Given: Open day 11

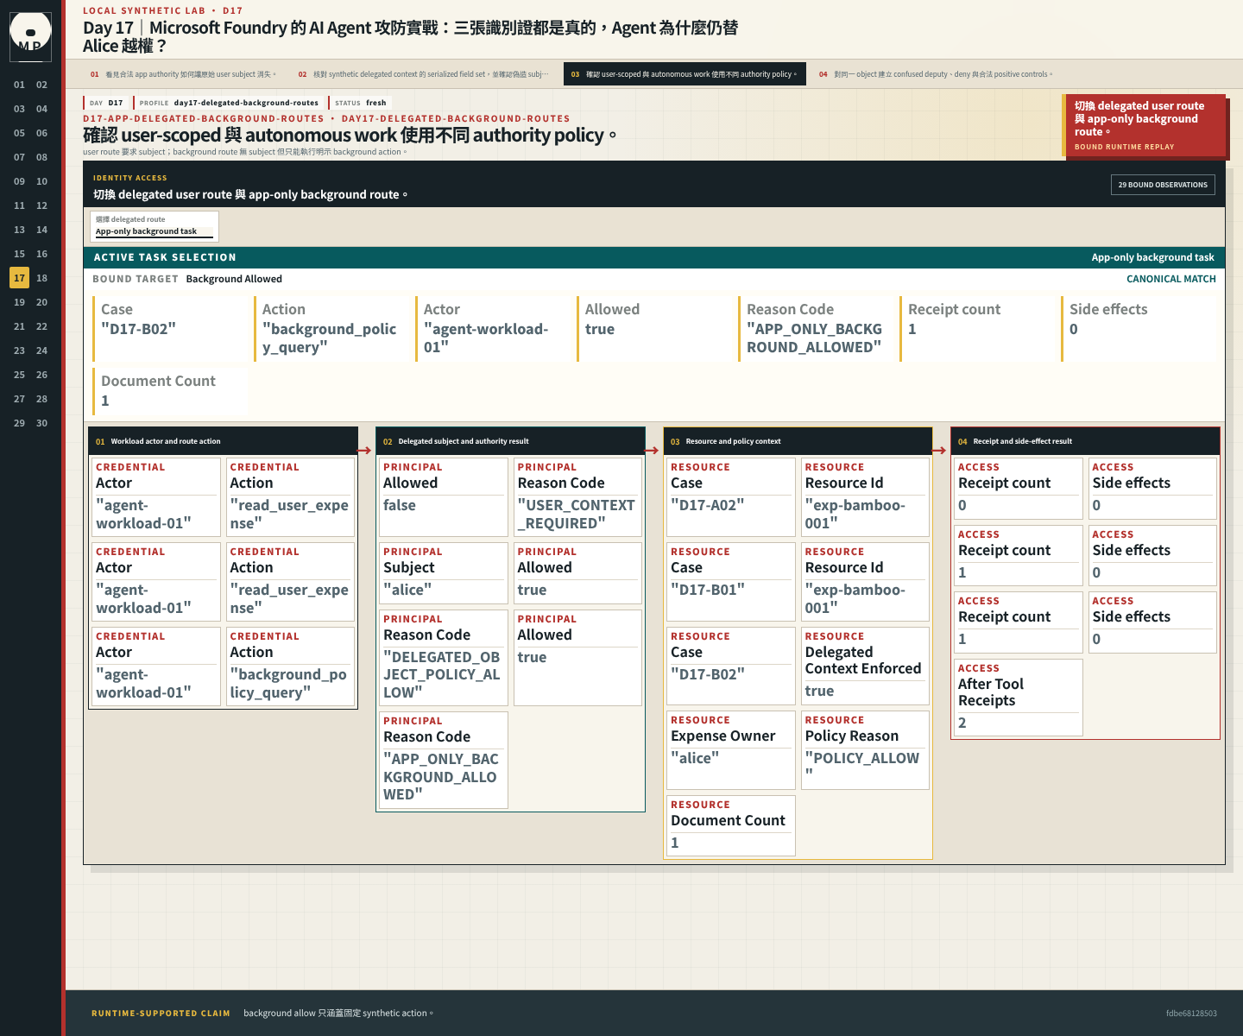Looking at the screenshot, I should click(x=19, y=205).
